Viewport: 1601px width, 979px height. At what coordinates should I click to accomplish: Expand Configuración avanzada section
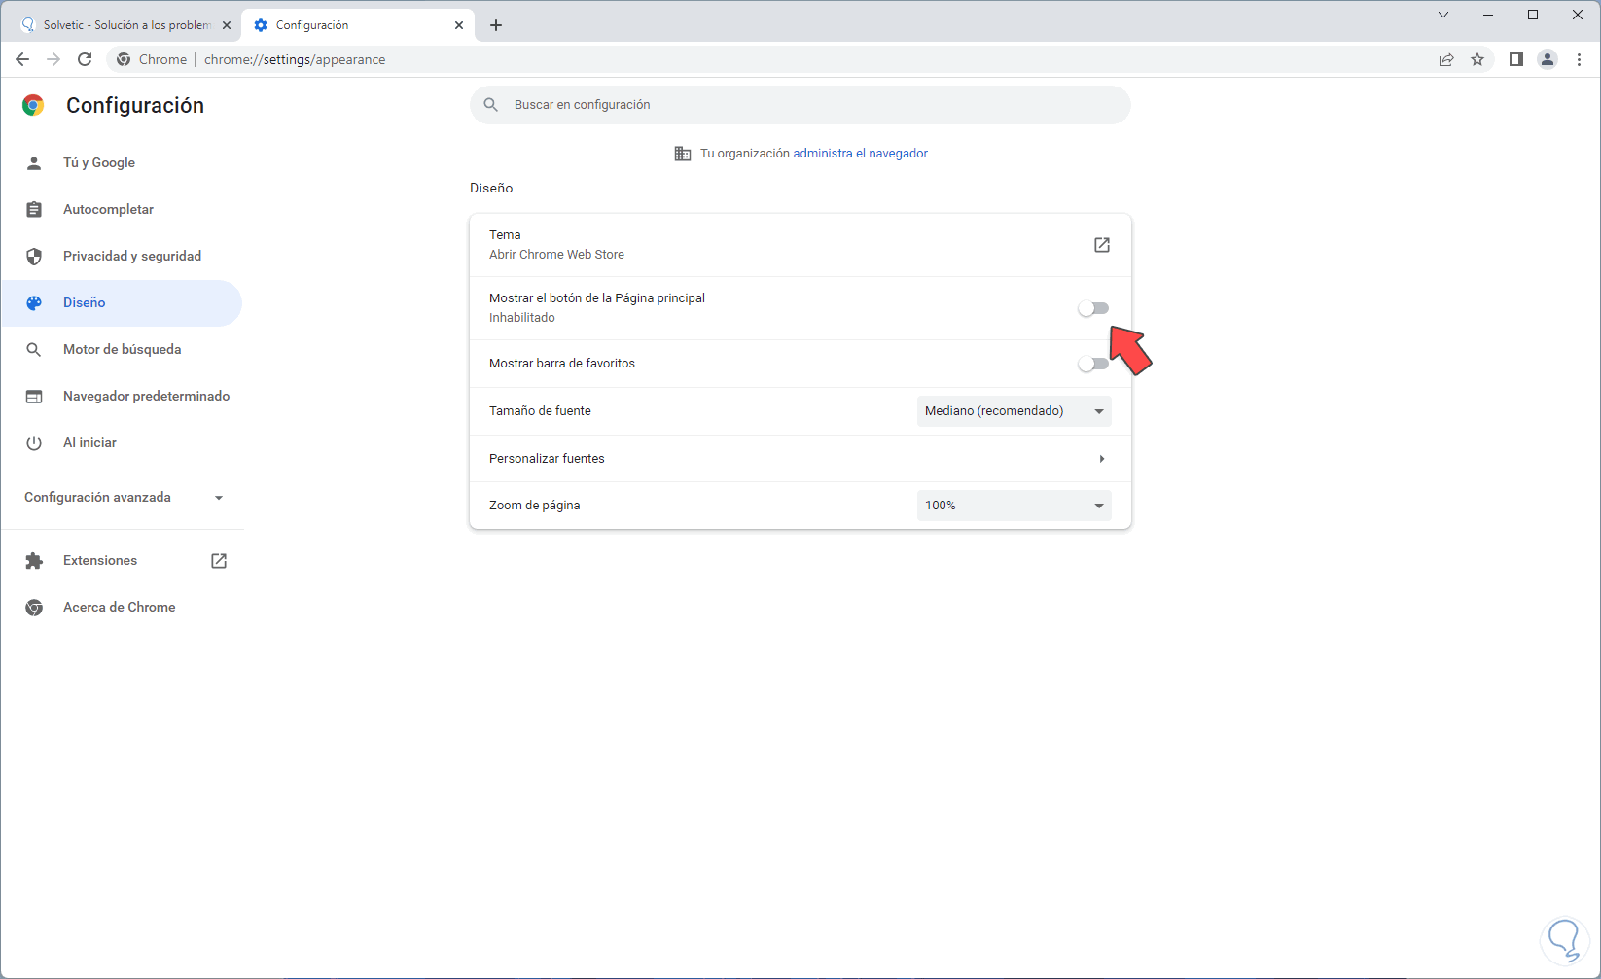click(124, 498)
